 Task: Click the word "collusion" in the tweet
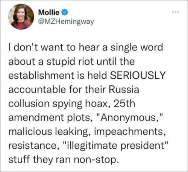click(x=29, y=104)
